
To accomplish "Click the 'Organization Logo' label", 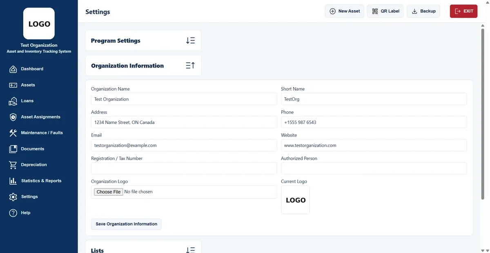I will (x=109, y=181).
